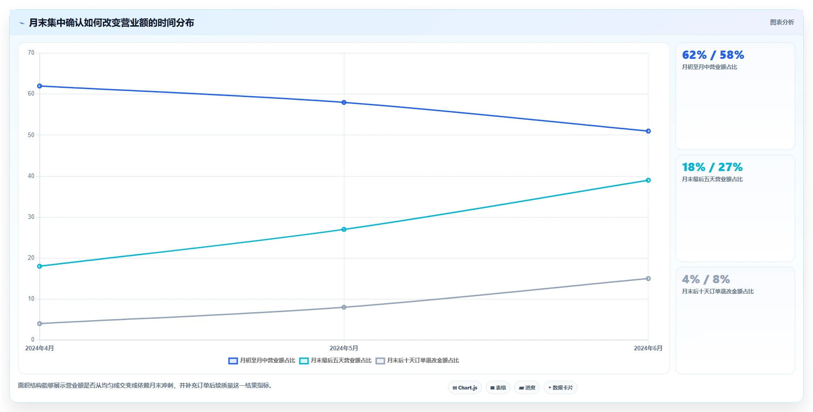Click the blue line data point at 2024年5月

point(344,103)
